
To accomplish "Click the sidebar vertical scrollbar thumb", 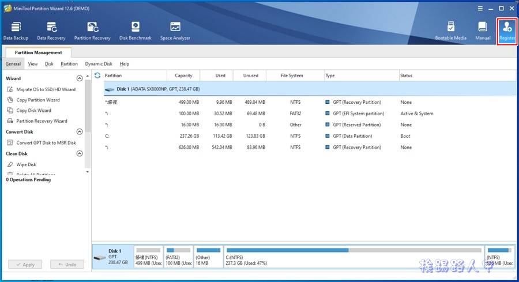I will 88,106.
